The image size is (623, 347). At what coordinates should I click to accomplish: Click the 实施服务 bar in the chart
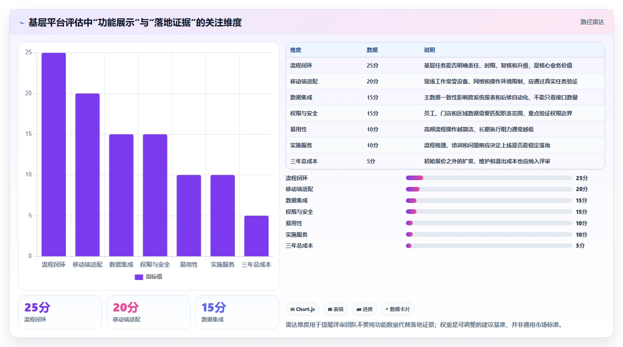click(223, 216)
